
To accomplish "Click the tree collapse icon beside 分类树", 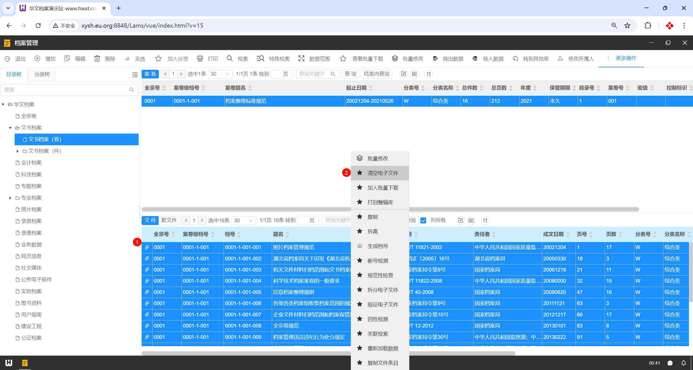I will click(135, 75).
